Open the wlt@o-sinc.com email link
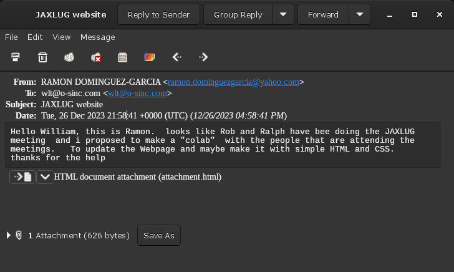 (138, 94)
